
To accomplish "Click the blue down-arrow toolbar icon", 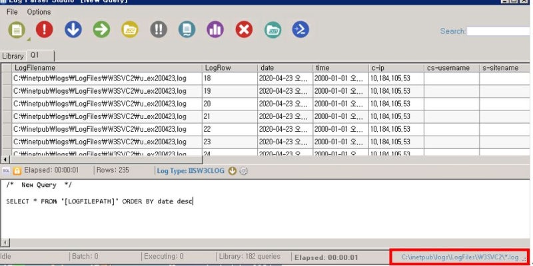I will tap(73, 29).
